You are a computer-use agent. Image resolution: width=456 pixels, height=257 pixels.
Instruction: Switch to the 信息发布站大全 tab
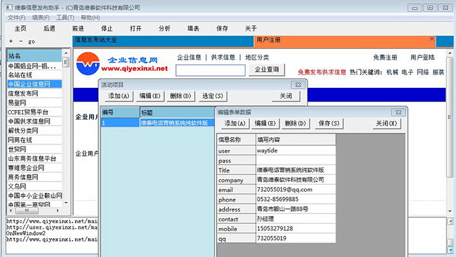(163, 41)
